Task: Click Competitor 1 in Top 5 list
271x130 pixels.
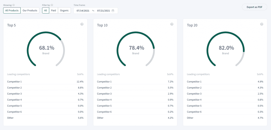Action: click(15, 82)
